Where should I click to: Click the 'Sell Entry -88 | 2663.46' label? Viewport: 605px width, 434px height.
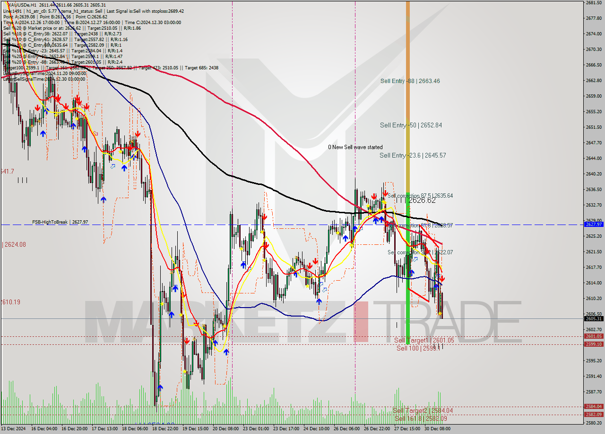click(x=410, y=81)
